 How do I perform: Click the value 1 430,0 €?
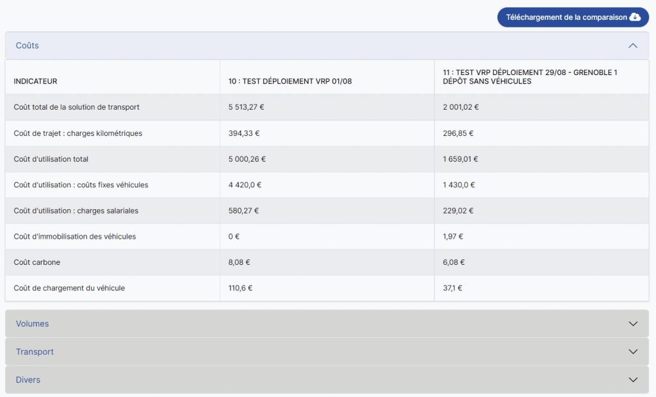tap(459, 185)
